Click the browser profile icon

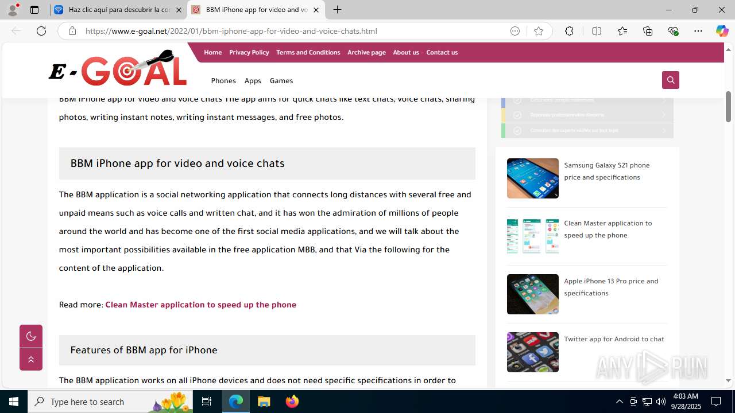click(13, 10)
